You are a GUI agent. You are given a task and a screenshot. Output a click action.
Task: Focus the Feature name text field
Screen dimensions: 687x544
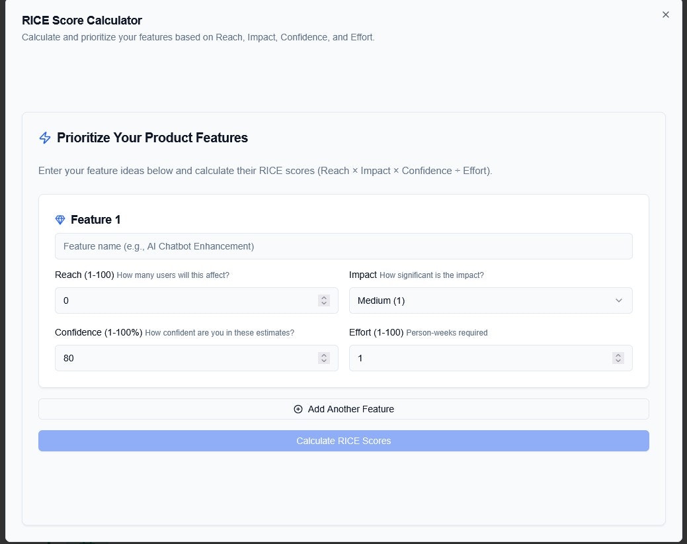(343, 246)
